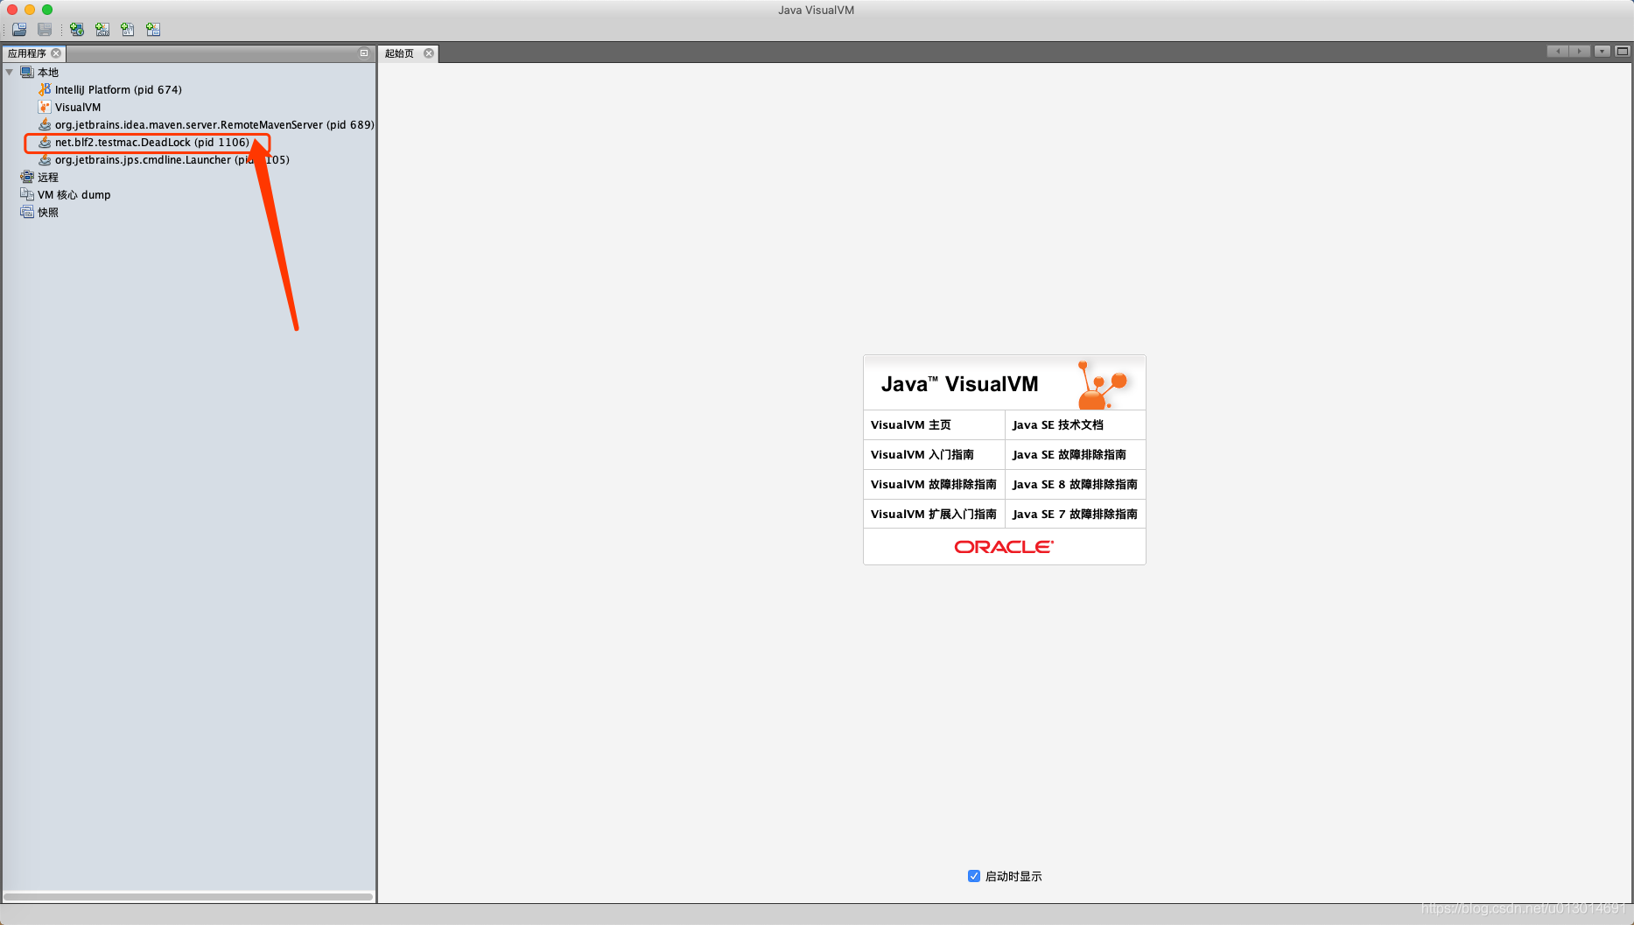Open the Java SE 技术文档 link
Screen dimensions: 1634x925
point(1058,424)
